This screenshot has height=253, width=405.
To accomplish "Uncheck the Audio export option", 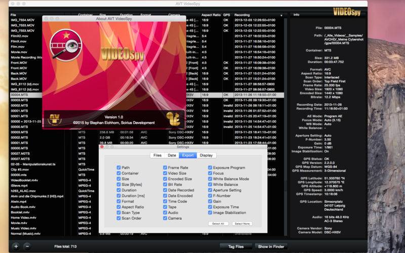I will [x=165, y=213].
